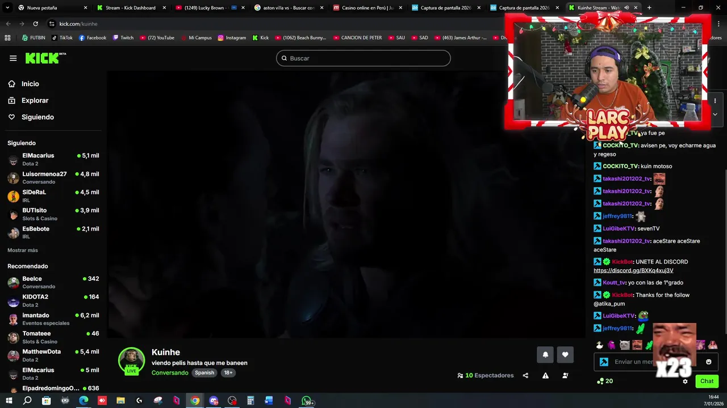Viewport: 727px width, 408px height.
Task: View site information icon in address bar
Action: (52, 24)
